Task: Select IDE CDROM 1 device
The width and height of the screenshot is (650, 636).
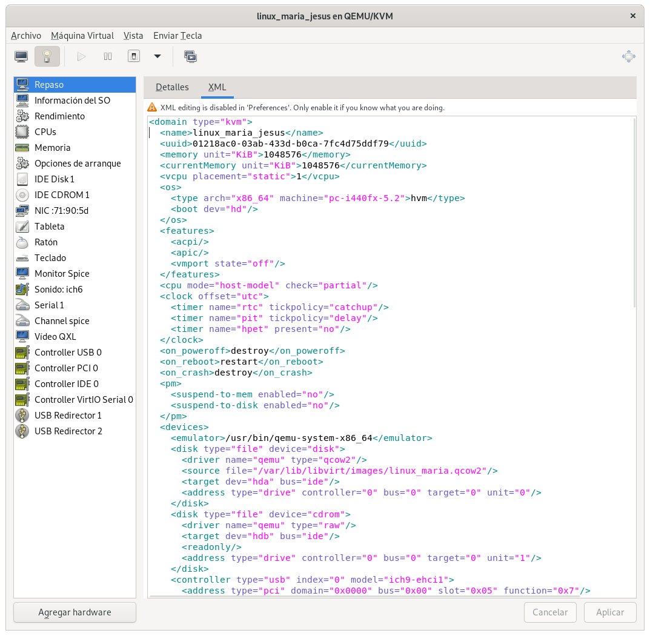Action: (62, 195)
